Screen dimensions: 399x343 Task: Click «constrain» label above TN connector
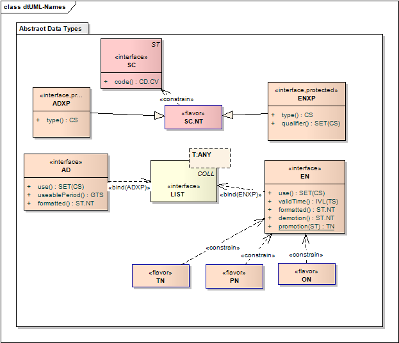(223, 248)
